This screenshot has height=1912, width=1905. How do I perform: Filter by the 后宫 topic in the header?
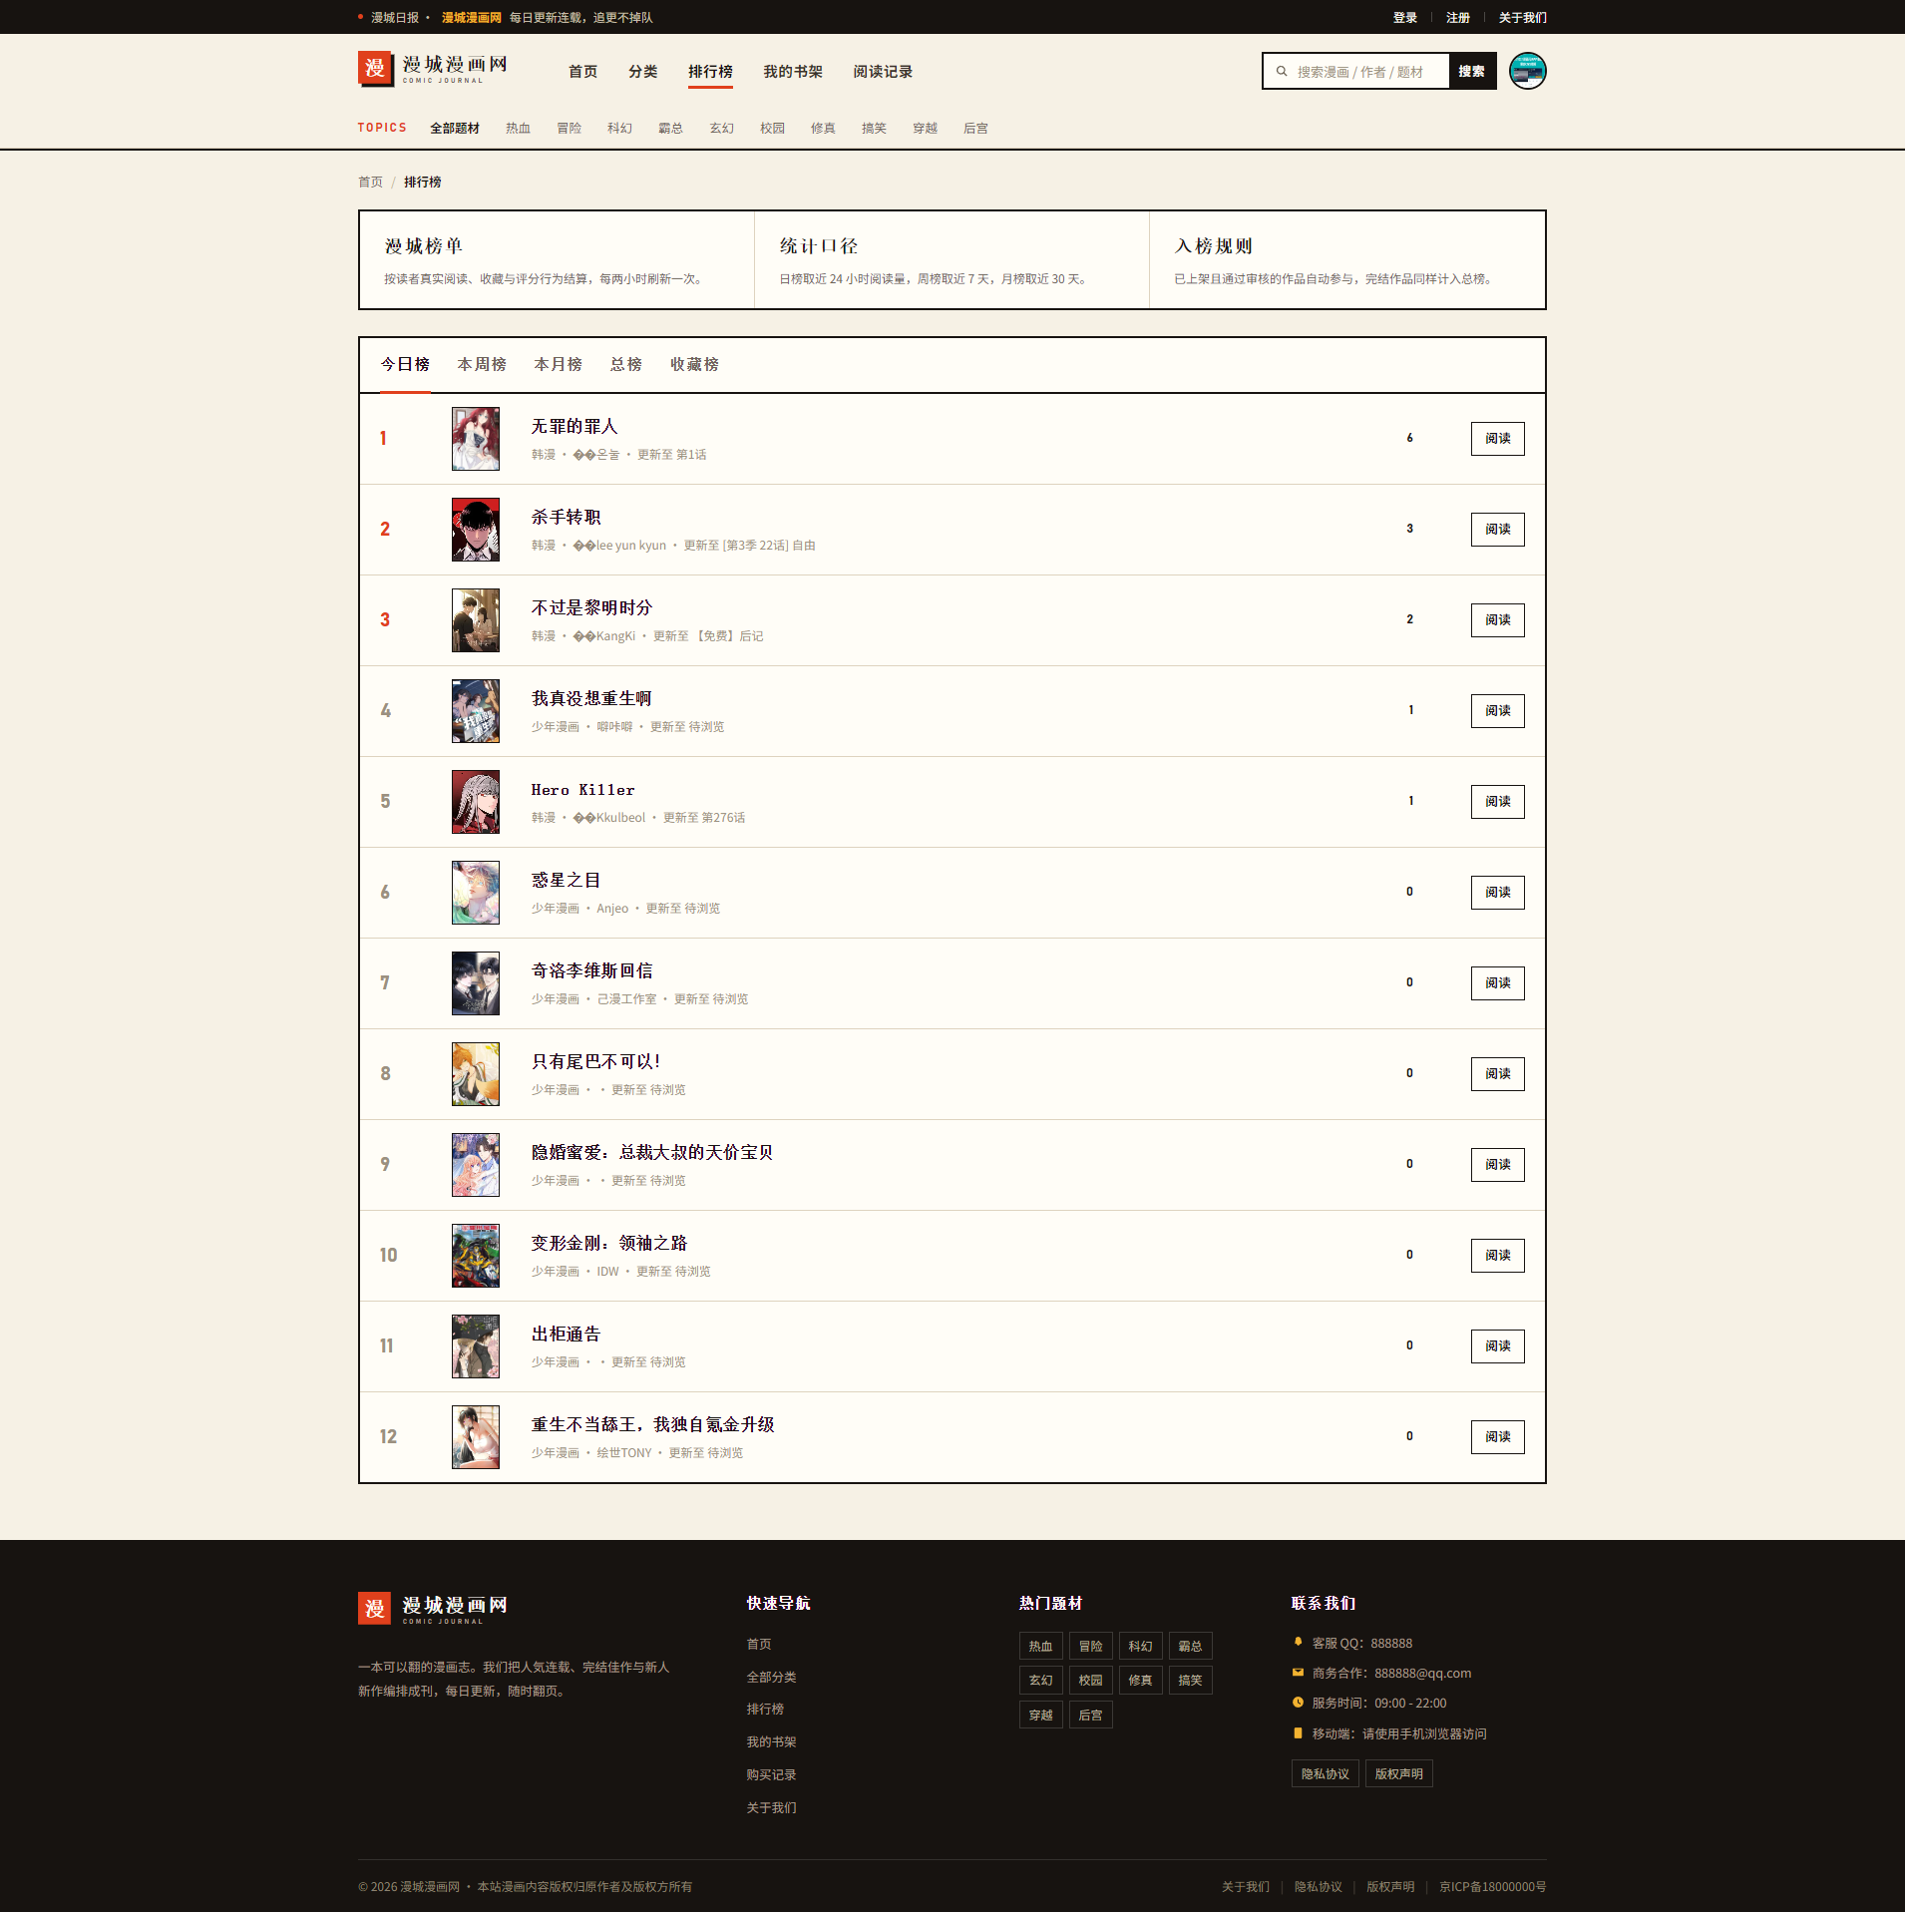click(x=975, y=128)
